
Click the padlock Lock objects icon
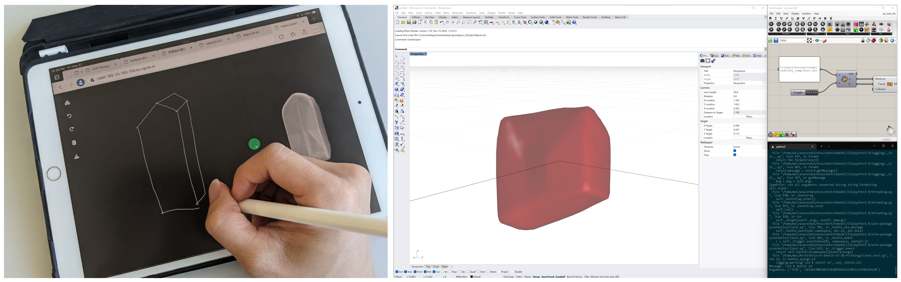click(x=519, y=22)
